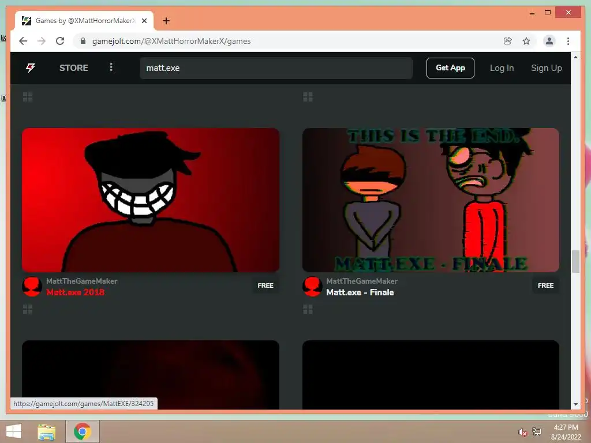591x443 pixels.
Task: Click the scrollbar up arrow
Action: [575, 57]
